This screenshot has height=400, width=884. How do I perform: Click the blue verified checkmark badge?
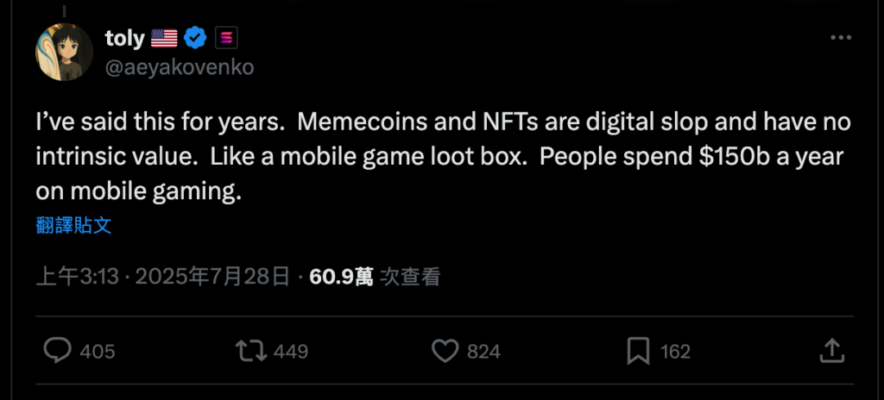pyautogui.click(x=197, y=38)
